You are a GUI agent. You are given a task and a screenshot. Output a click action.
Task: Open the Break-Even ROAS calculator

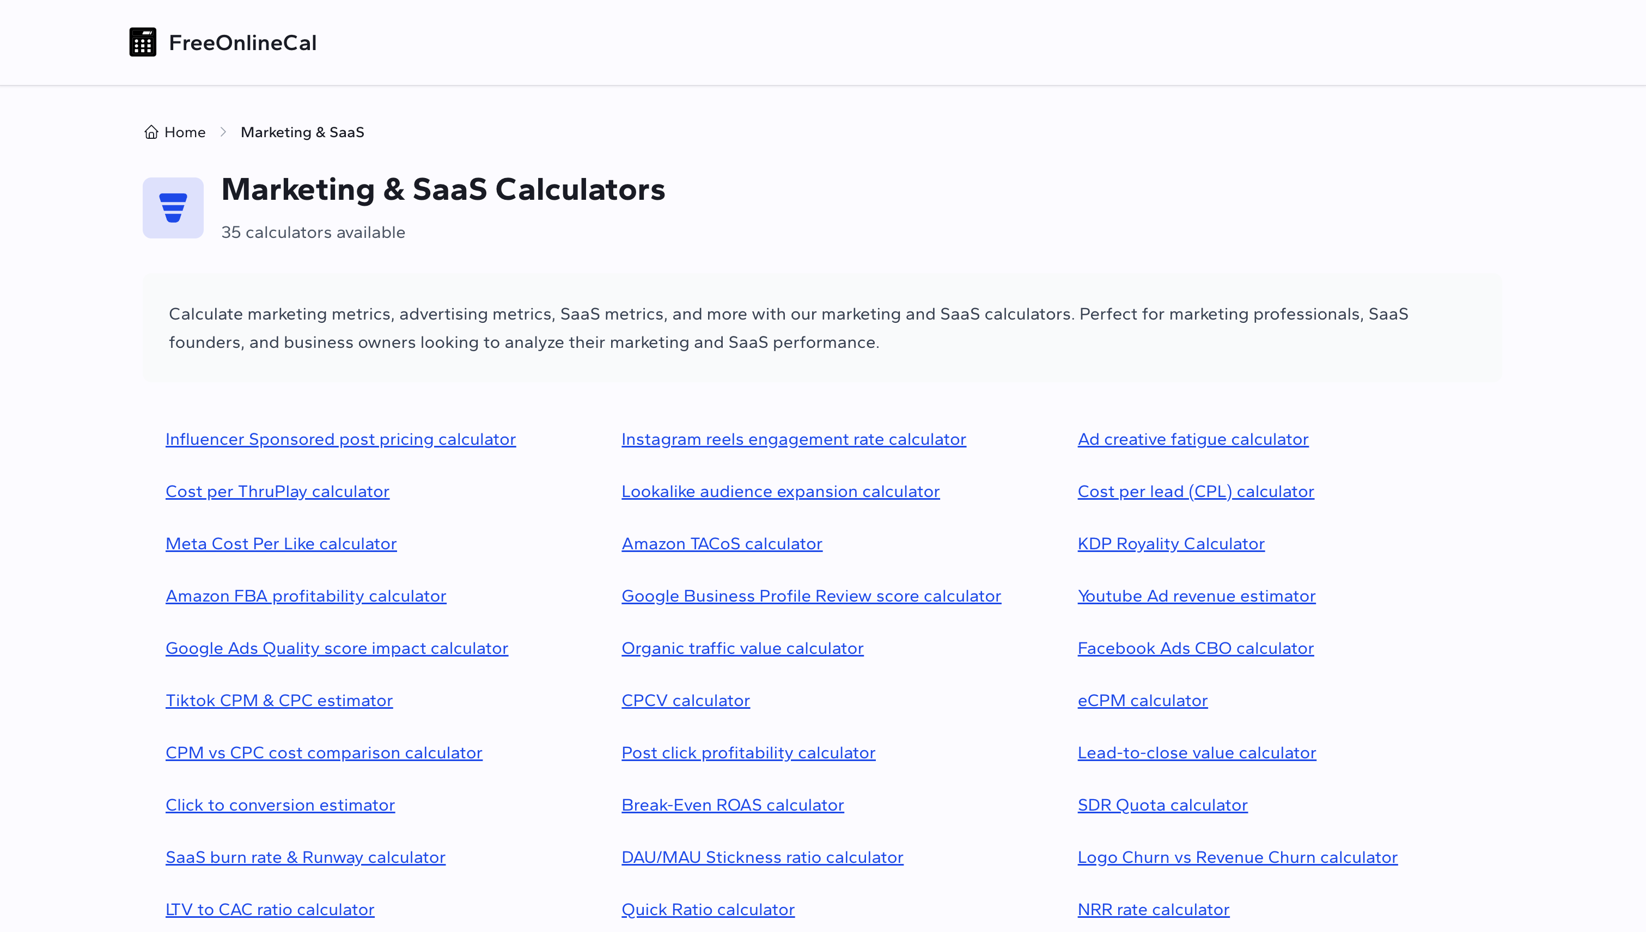click(733, 805)
